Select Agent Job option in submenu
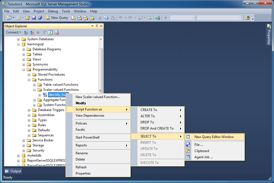274x183 pixels. pyautogui.click(x=215, y=157)
